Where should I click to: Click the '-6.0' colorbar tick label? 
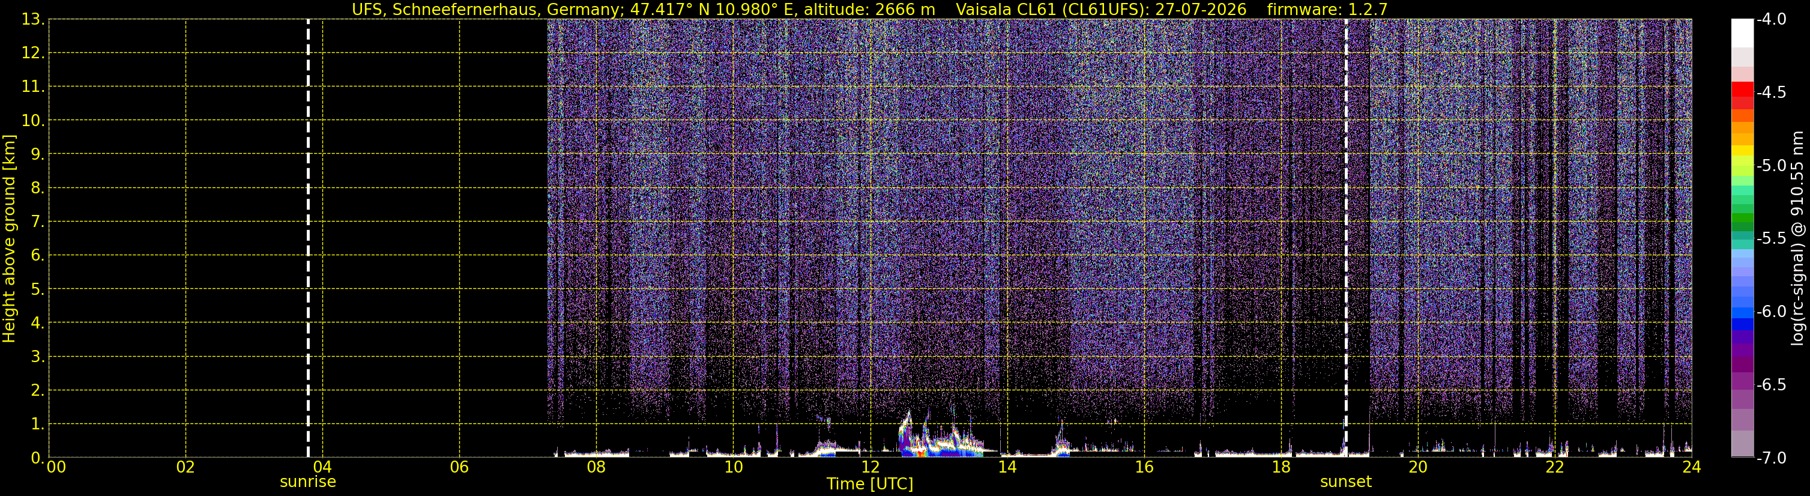click(x=1772, y=312)
